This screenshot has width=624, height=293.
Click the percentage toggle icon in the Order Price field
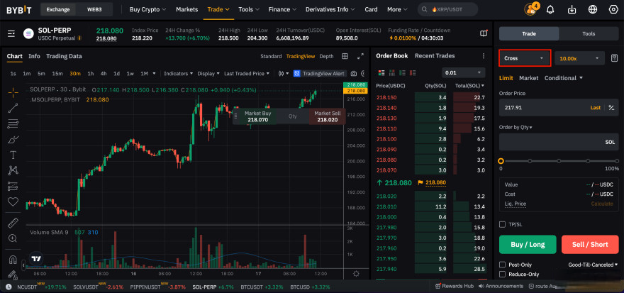point(611,108)
